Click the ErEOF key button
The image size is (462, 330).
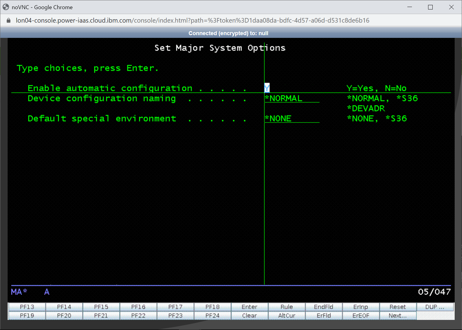361,316
